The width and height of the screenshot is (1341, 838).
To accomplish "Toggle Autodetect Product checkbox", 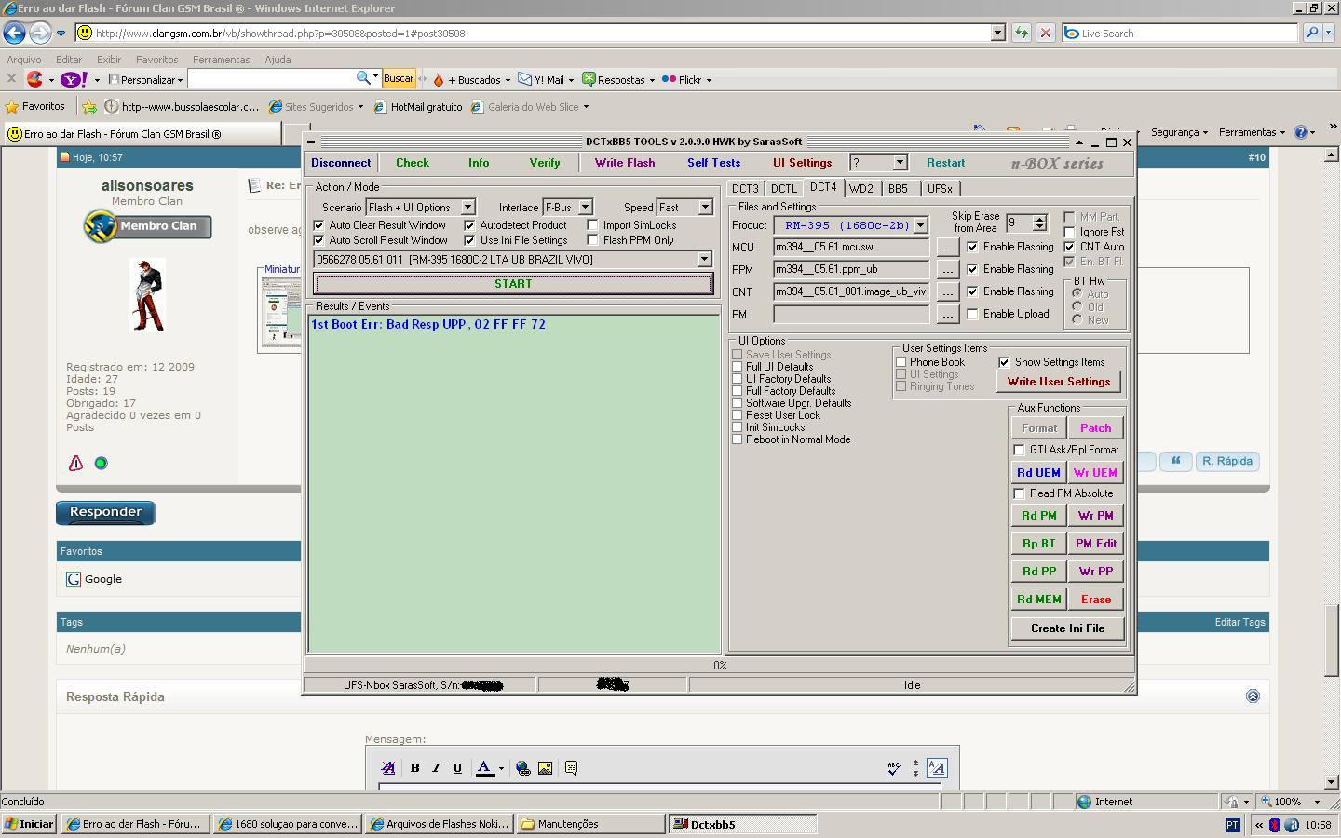I will tap(470, 225).
